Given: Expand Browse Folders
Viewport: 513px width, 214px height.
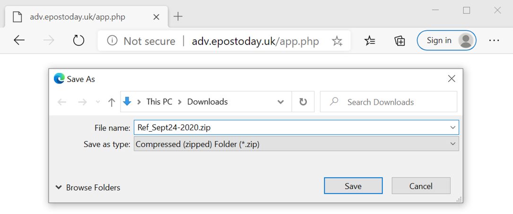Looking at the screenshot, I should 87,187.
